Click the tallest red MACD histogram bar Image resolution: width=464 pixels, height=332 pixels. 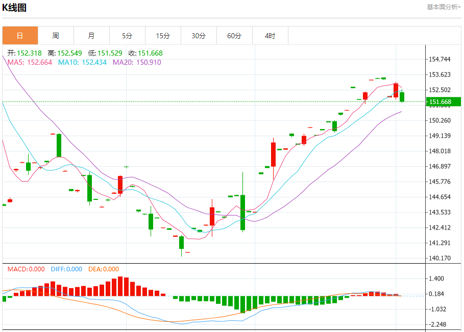tap(120, 286)
